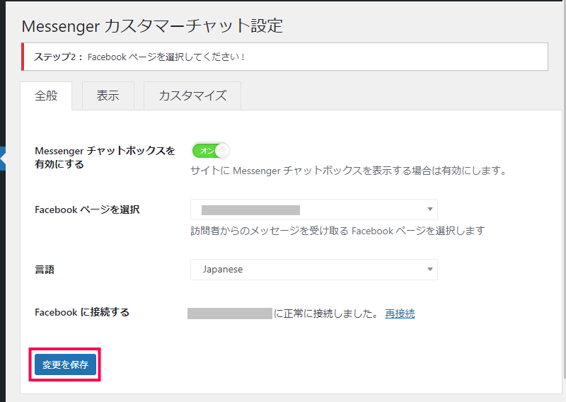Click the 変更を保存 button

coord(65,364)
